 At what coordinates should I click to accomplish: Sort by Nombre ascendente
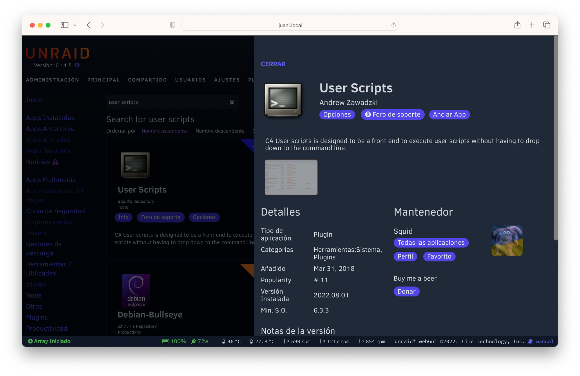(x=164, y=131)
